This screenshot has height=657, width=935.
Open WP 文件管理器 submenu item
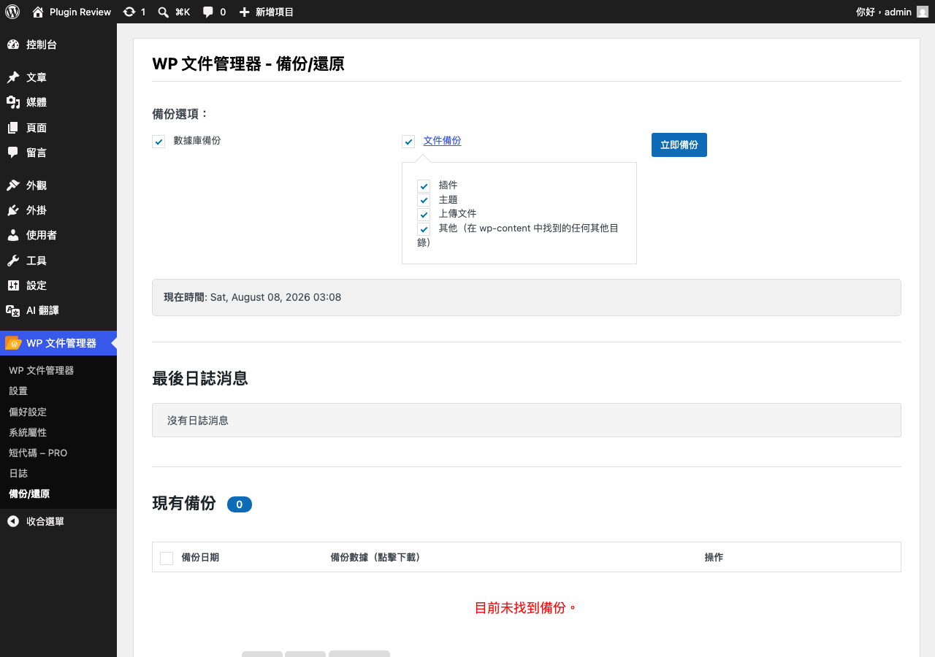tap(58, 371)
